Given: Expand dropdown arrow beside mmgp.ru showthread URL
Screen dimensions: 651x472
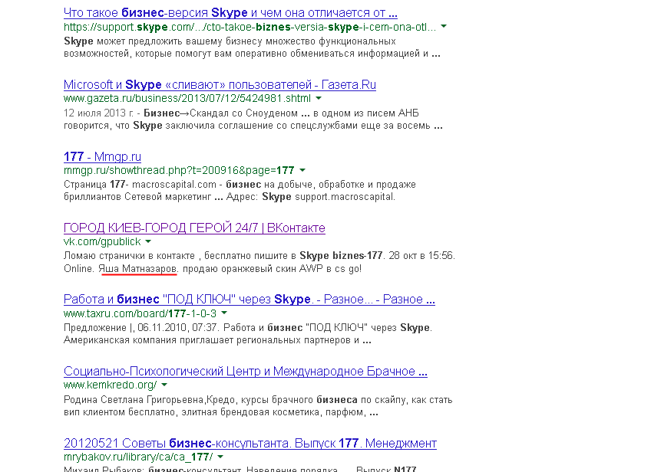Looking at the screenshot, I should click(x=302, y=170).
